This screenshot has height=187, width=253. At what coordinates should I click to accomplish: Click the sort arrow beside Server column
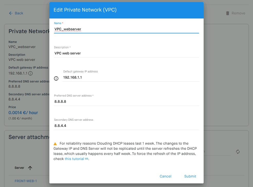point(30,168)
